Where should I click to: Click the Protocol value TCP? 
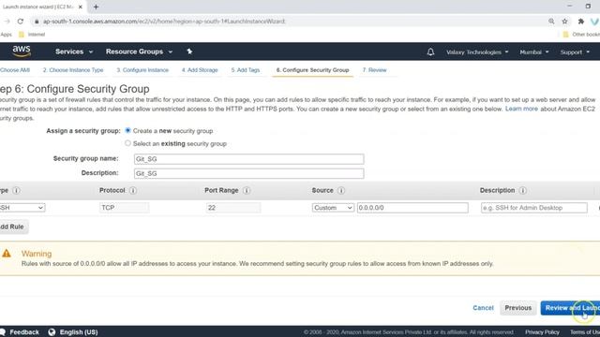(x=125, y=208)
